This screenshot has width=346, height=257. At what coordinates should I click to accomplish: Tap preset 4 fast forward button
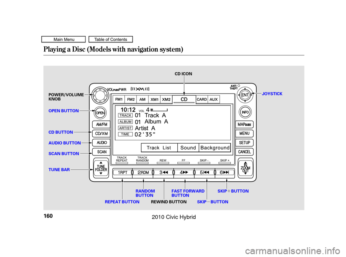coord(184,172)
